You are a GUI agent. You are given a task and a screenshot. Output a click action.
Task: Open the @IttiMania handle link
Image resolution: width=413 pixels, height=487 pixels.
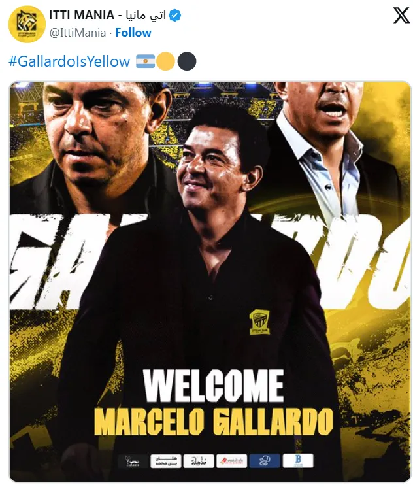tap(78, 33)
